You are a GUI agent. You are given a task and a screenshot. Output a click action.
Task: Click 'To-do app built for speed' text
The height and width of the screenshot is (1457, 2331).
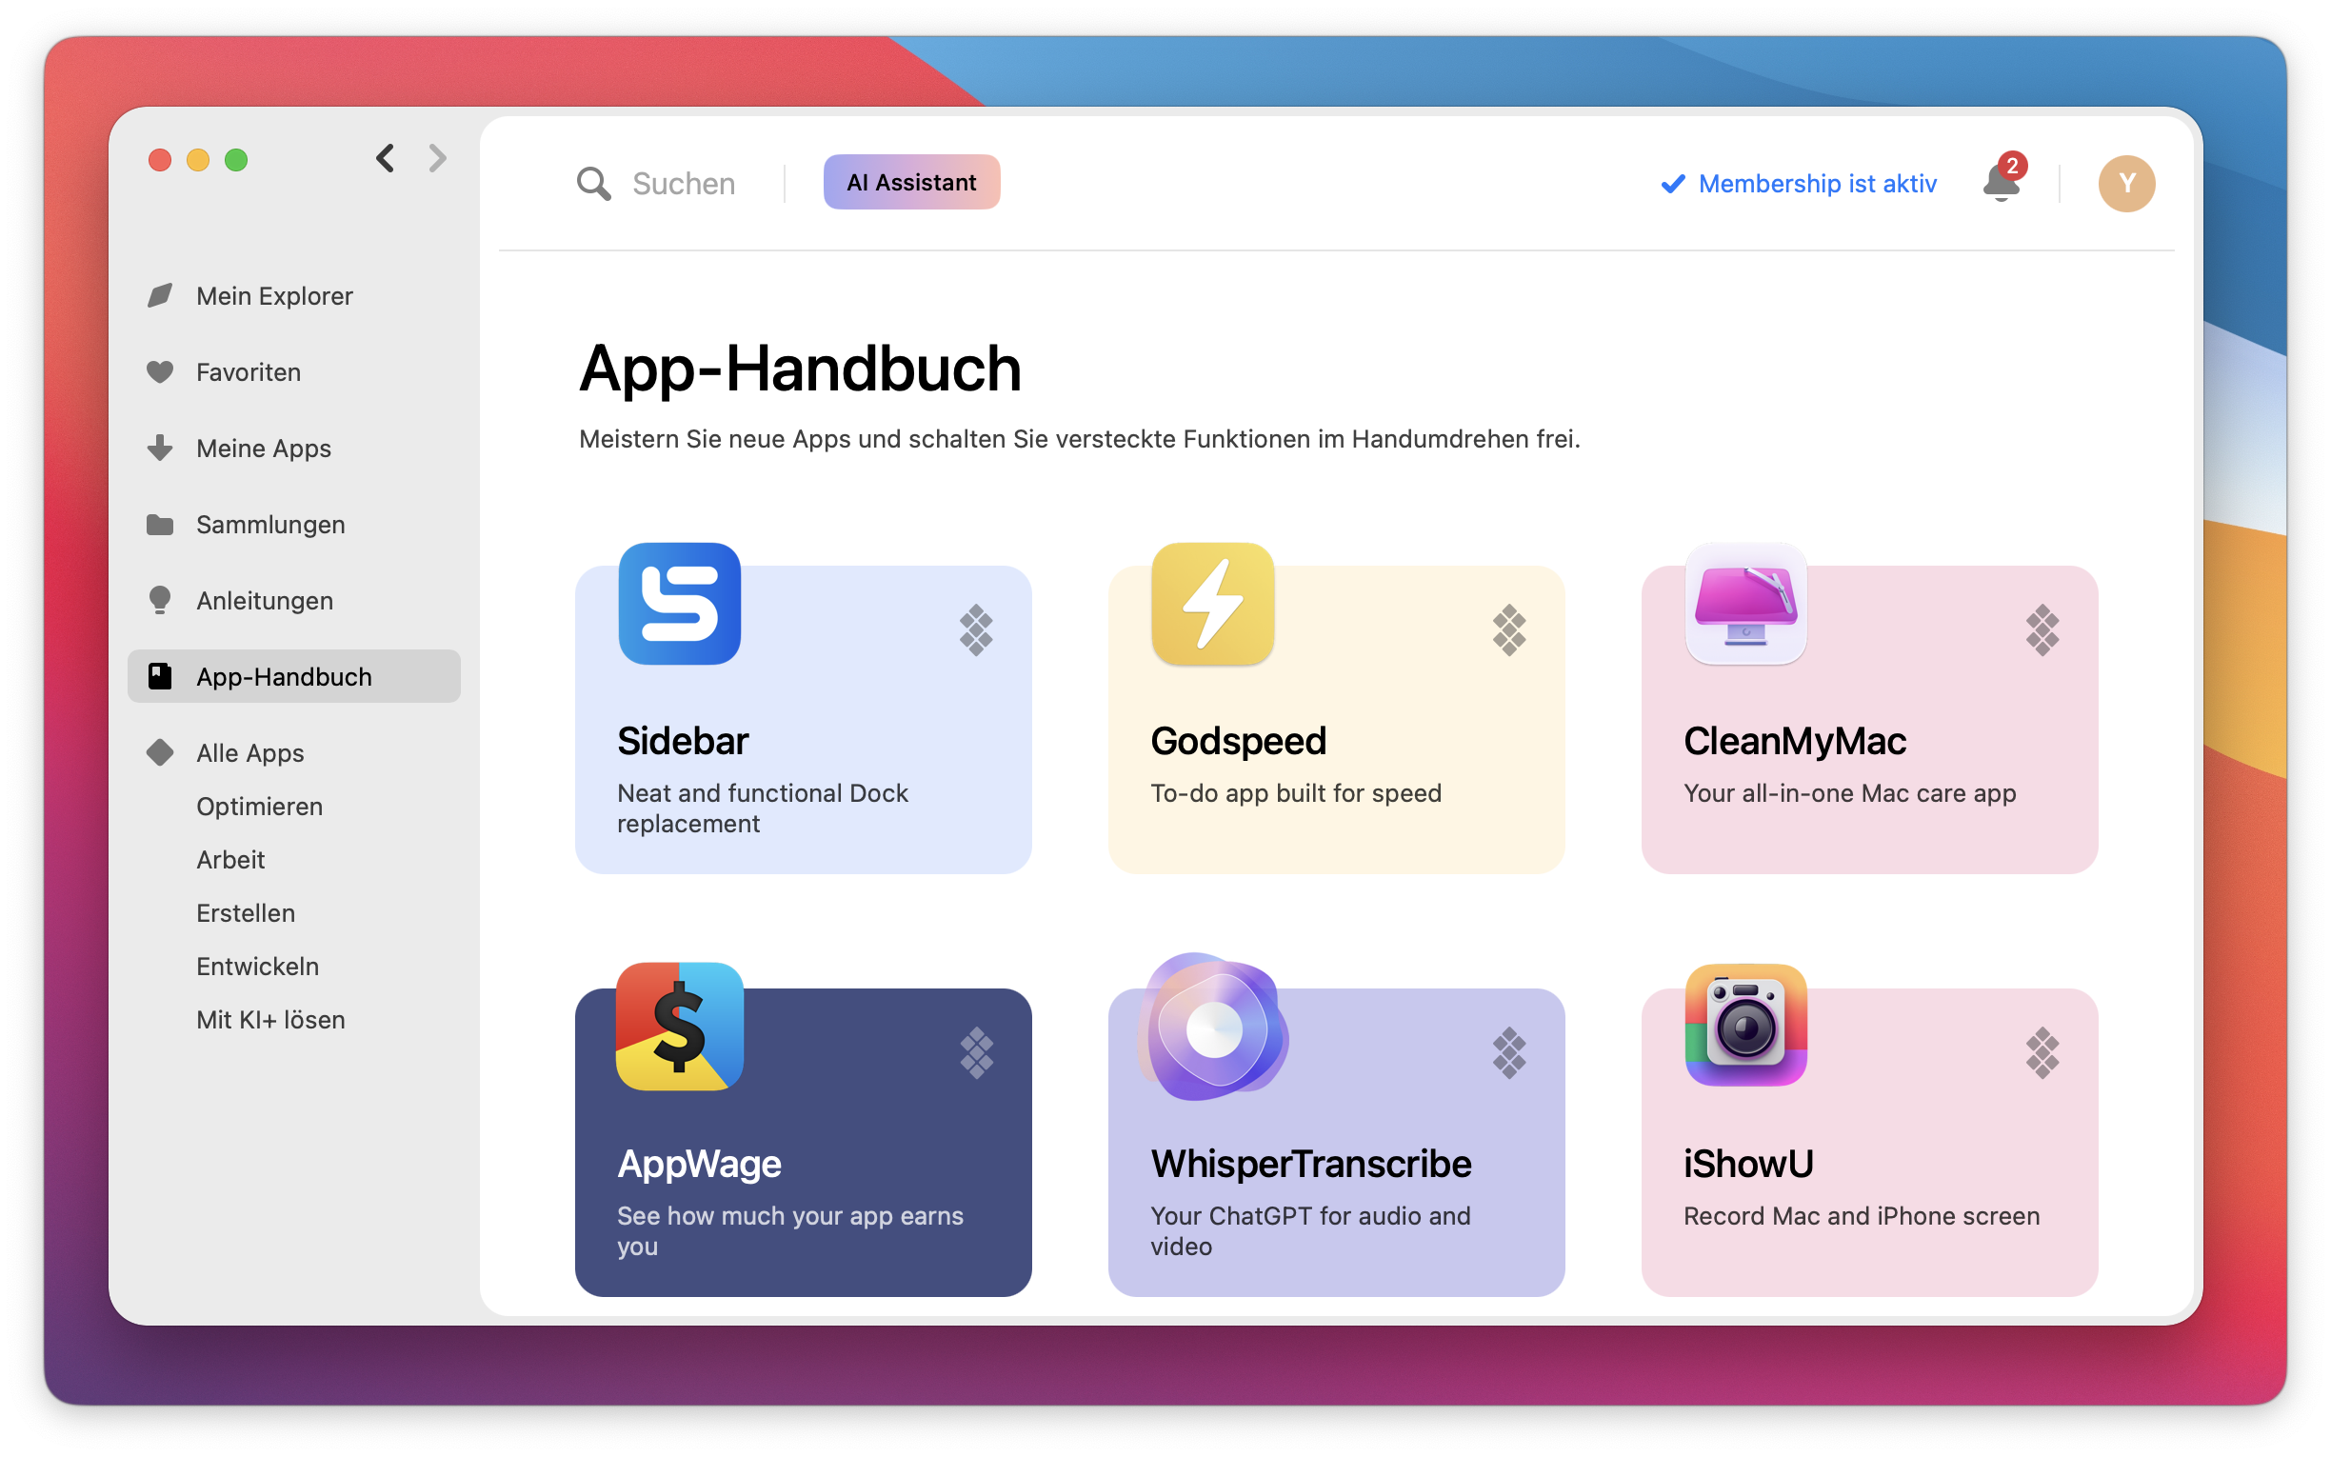(x=1296, y=793)
